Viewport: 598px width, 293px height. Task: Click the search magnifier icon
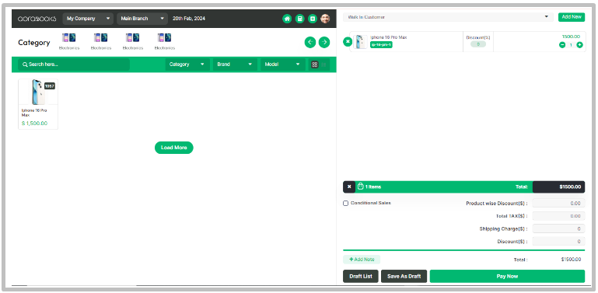tap(25, 65)
